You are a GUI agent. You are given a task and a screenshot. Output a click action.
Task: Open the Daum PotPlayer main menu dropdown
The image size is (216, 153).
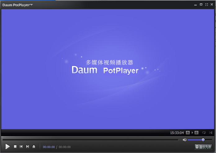(x=18, y=5)
